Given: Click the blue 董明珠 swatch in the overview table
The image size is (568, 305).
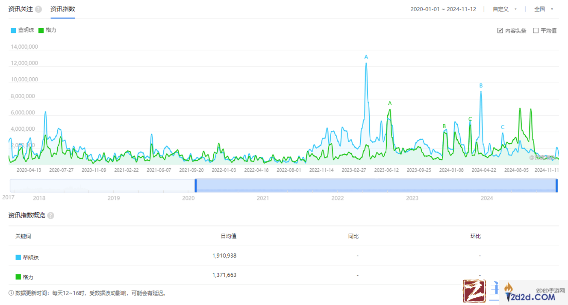Looking at the screenshot, I should pos(18,258).
